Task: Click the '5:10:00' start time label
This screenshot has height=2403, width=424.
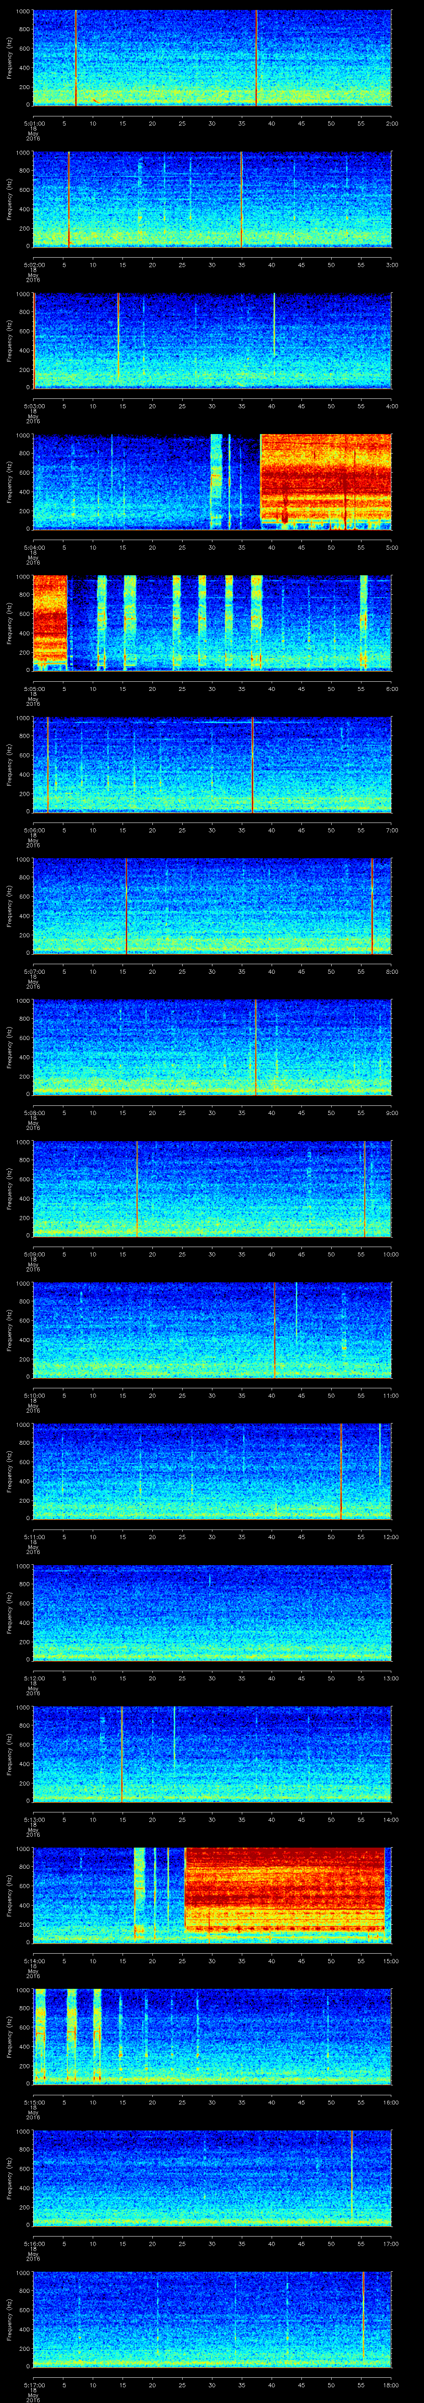Action: tap(34, 1395)
